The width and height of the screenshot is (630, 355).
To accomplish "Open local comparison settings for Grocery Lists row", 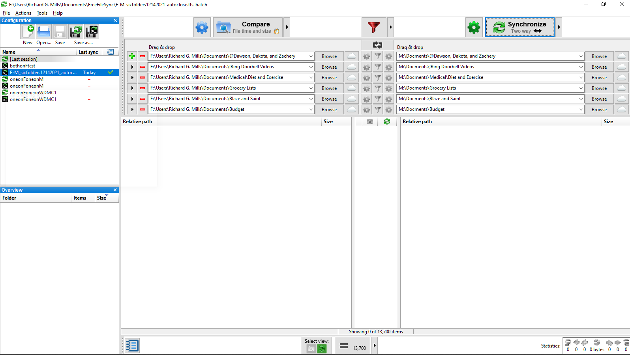I will (367, 88).
